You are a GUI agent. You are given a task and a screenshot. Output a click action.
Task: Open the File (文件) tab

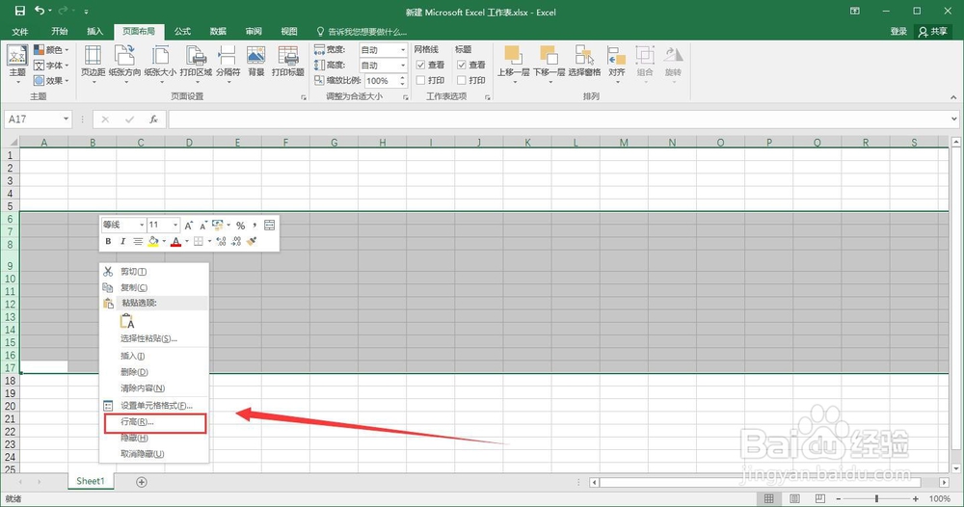(19, 32)
